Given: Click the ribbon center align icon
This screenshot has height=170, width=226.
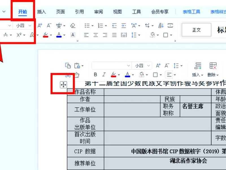Looking at the screenshot, I should [x=96, y=35].
